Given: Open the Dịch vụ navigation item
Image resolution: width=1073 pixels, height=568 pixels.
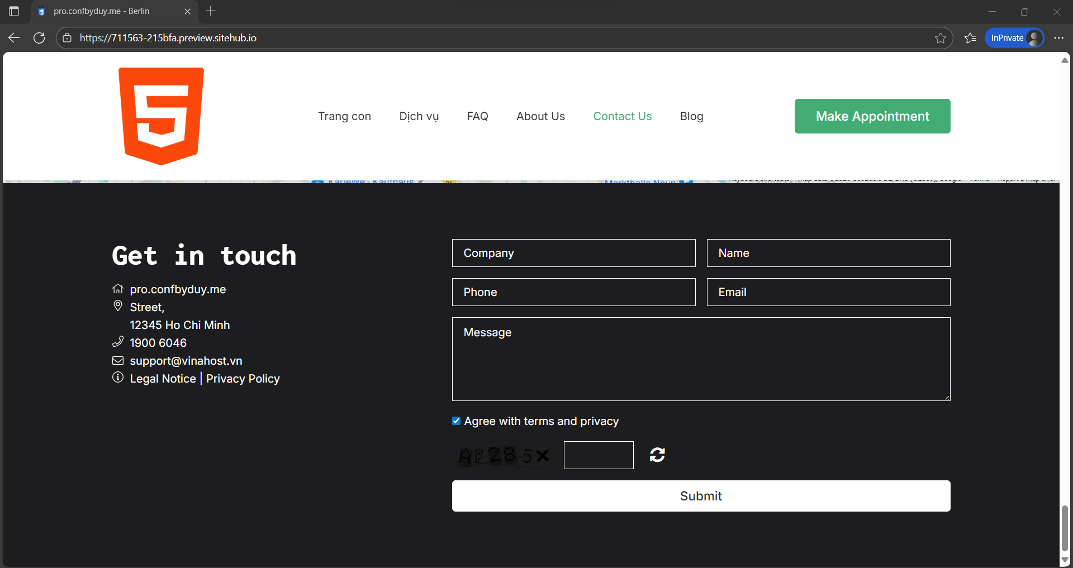Looking at the screenshot, I should pyautogui.click(x=419, y=116).
